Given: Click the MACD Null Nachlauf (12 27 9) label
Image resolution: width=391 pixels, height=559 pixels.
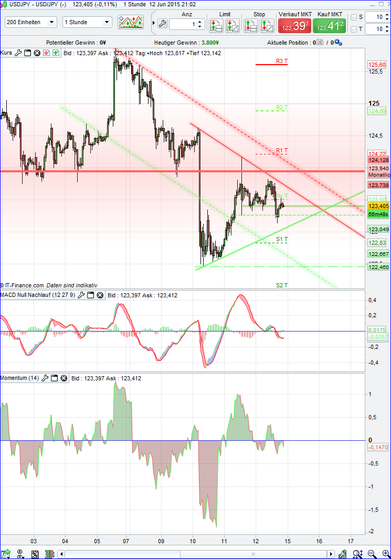Looking at the screenshot, I should (38, 295).
